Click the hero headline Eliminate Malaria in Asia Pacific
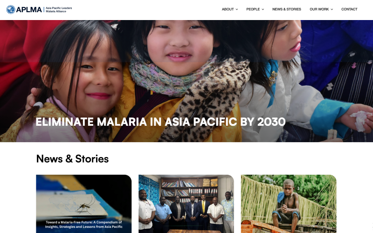 pos(160,122)
